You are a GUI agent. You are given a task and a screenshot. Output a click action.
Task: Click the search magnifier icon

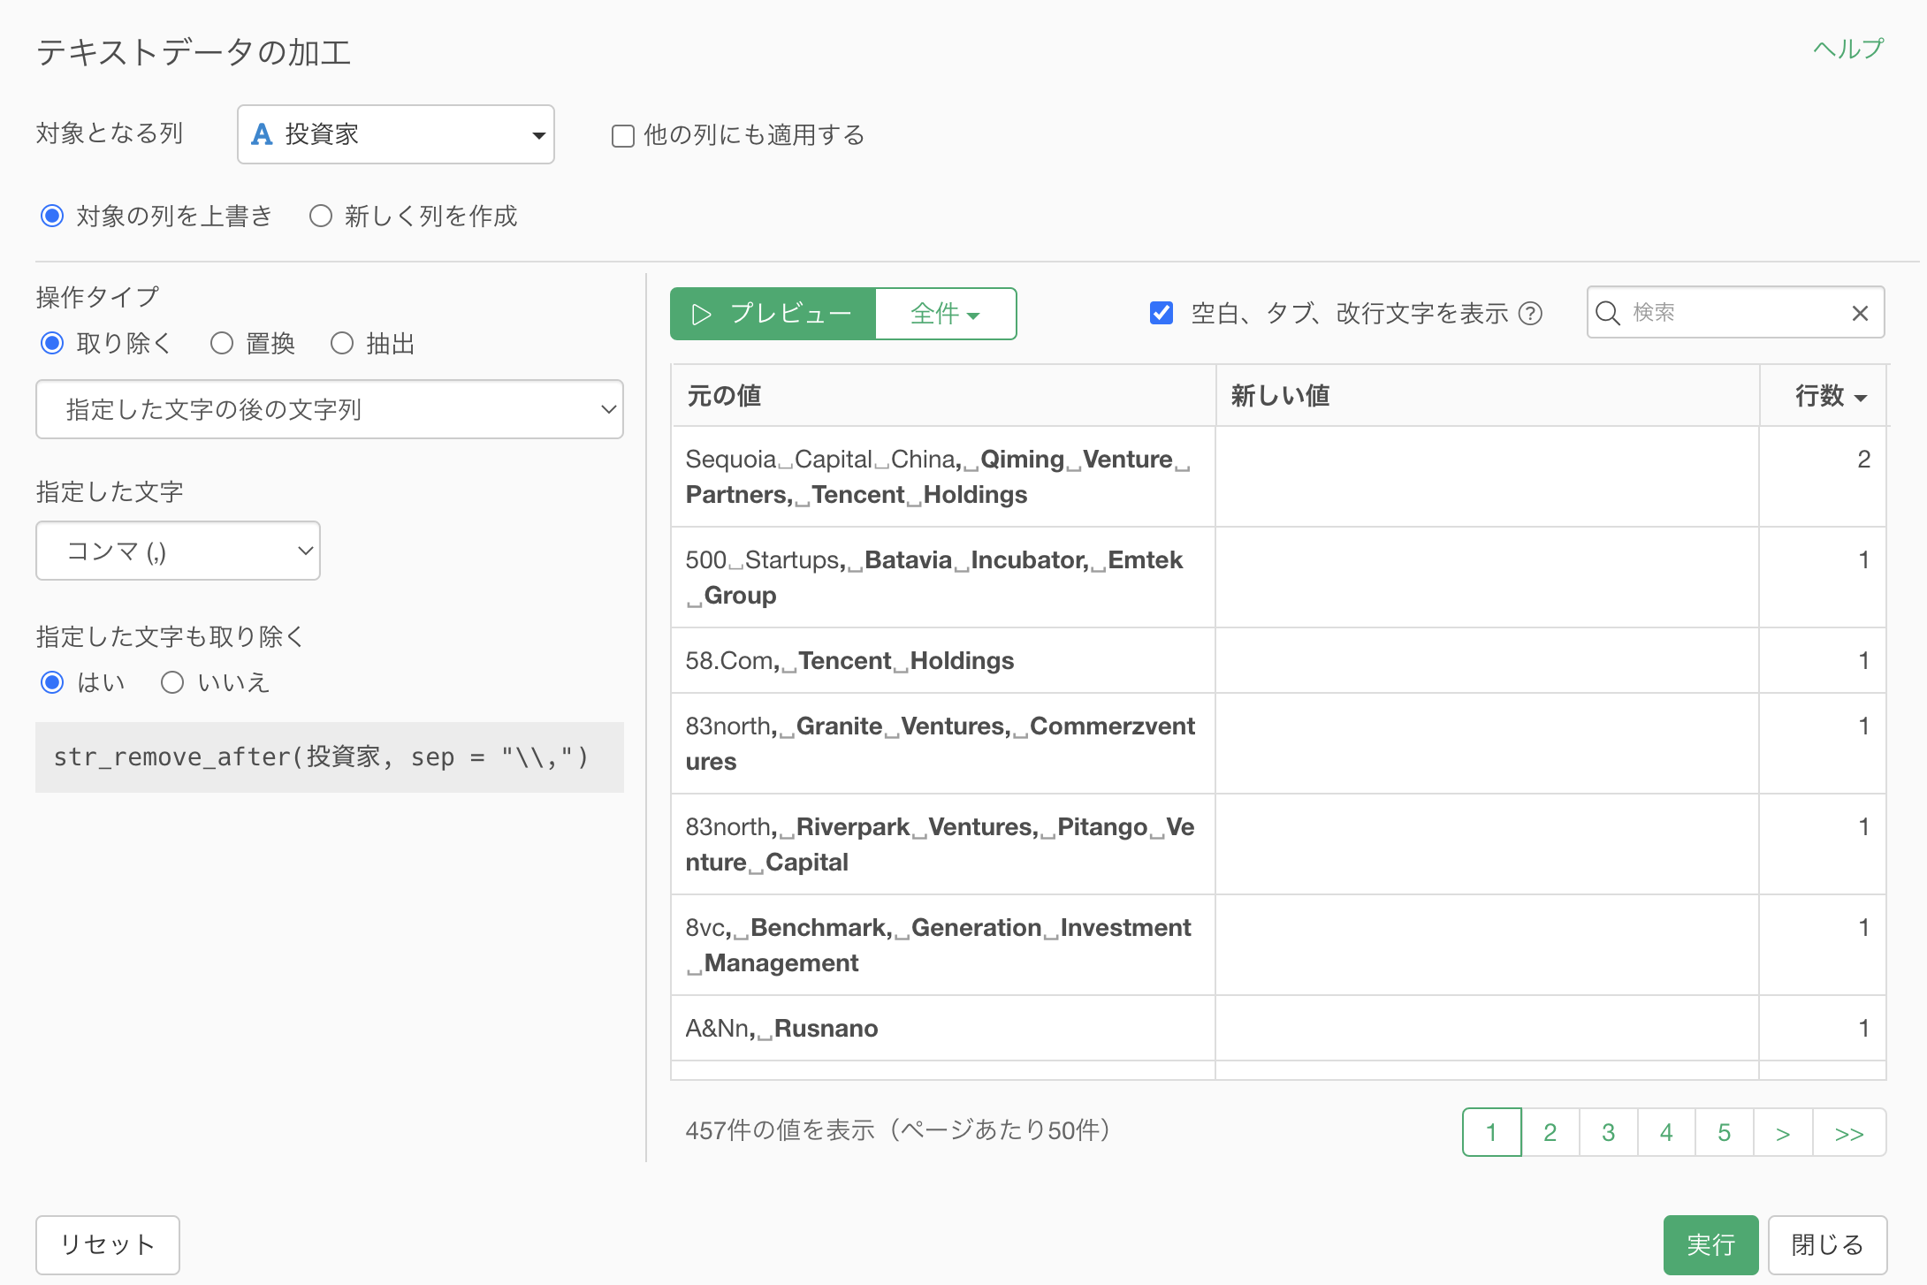click(1607, 313)
